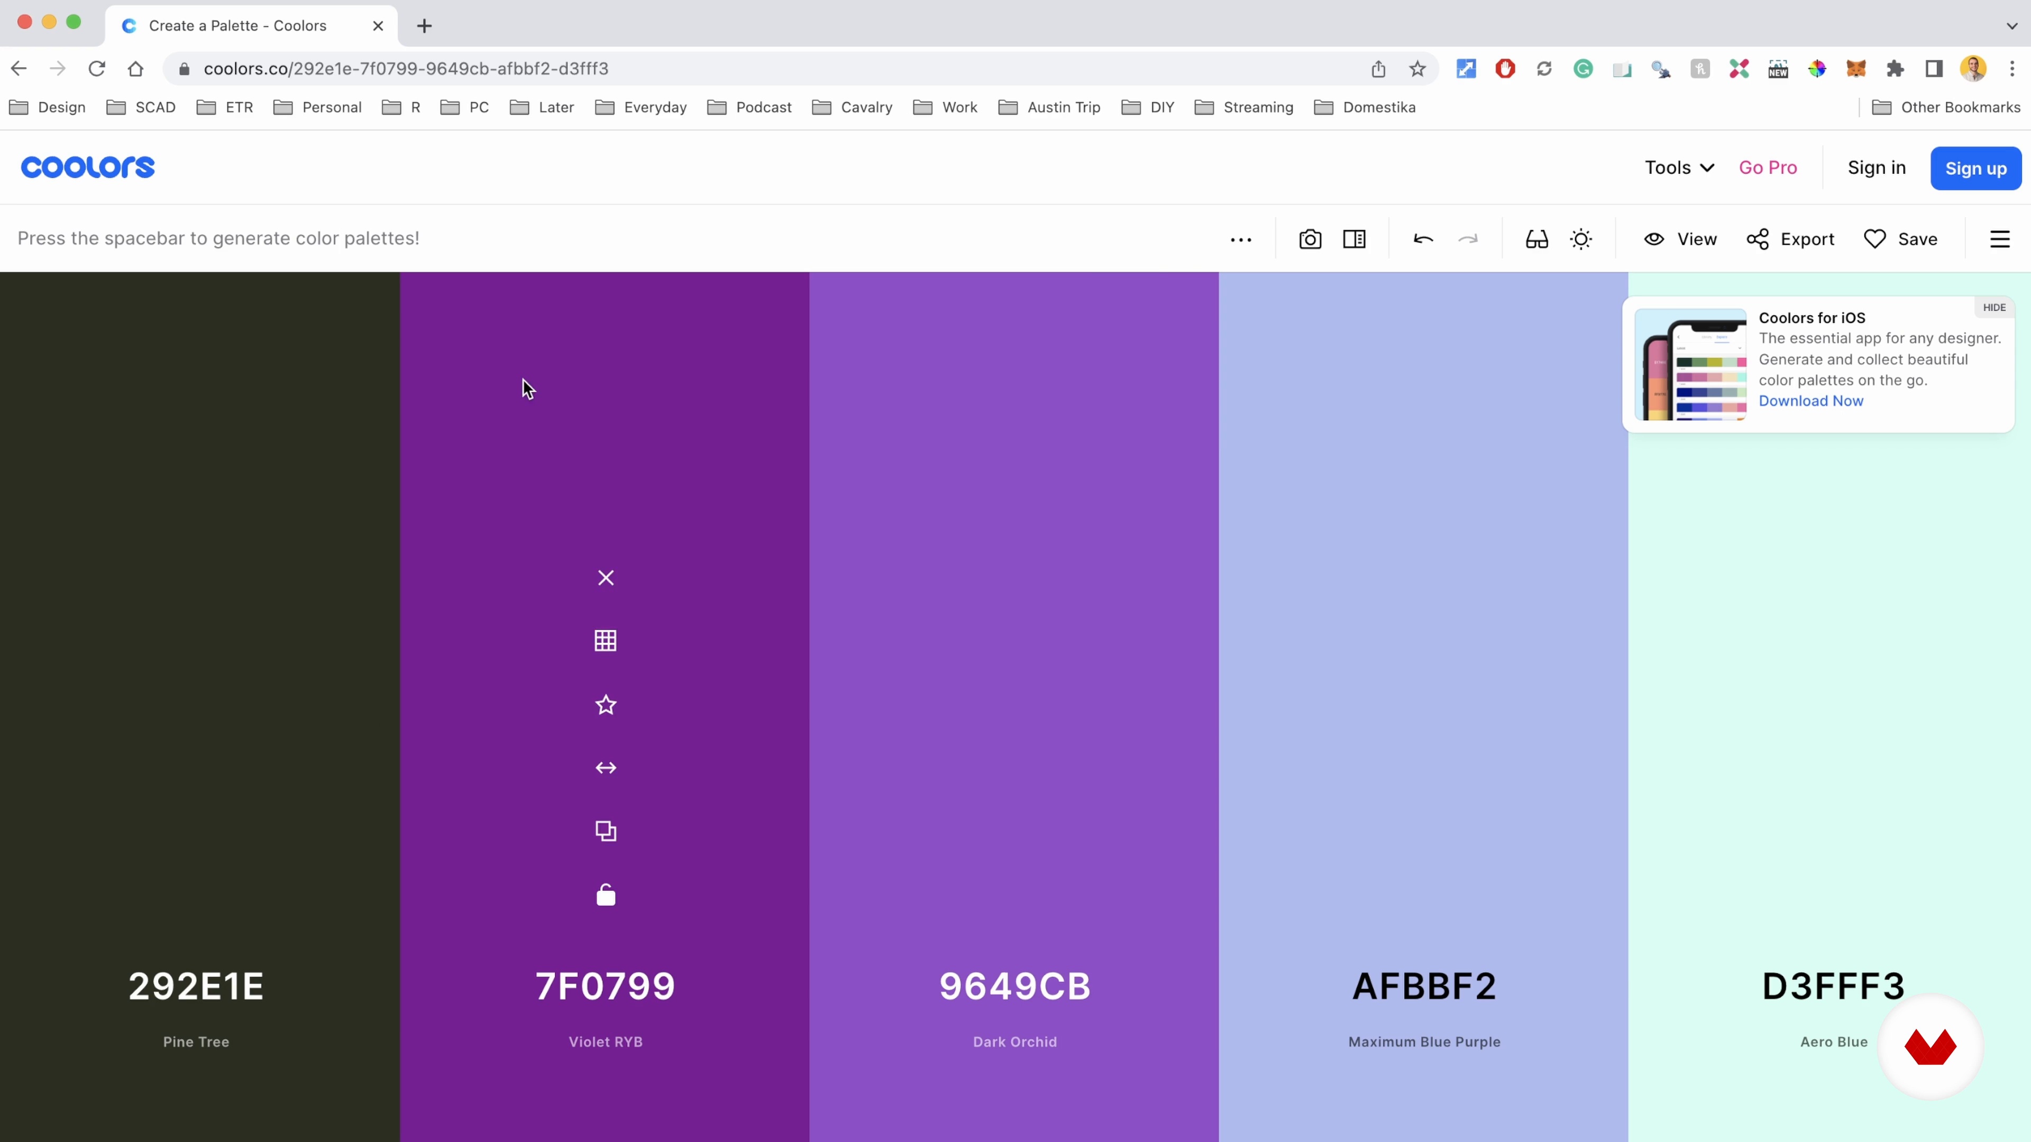Click the Violet RYB color name
Screen dimensions: 2031x1142
[606, 1042]
